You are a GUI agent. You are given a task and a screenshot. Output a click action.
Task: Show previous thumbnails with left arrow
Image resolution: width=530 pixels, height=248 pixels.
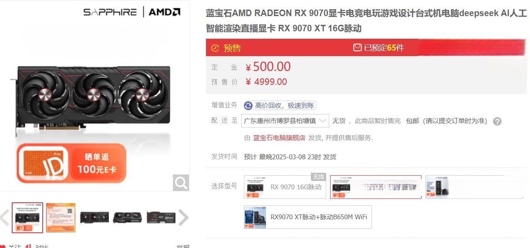(x=4, y=218)
